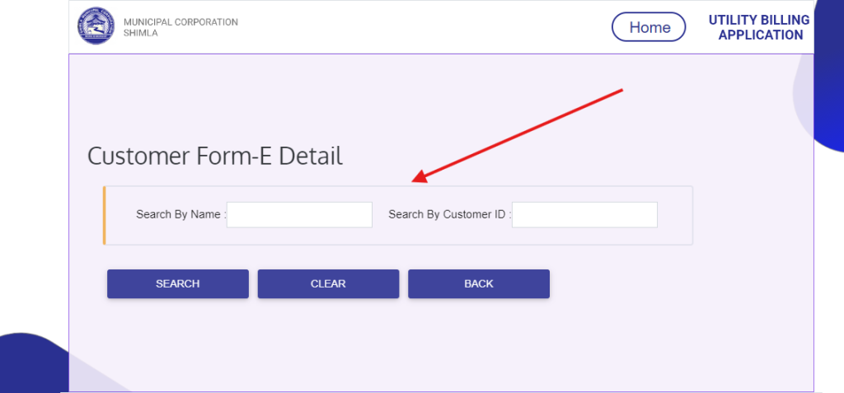The width and height of the screenshot is (844, 393).
Task: Click the UTILITY BILLING APPLICATION title
Action: coord(759,27)
